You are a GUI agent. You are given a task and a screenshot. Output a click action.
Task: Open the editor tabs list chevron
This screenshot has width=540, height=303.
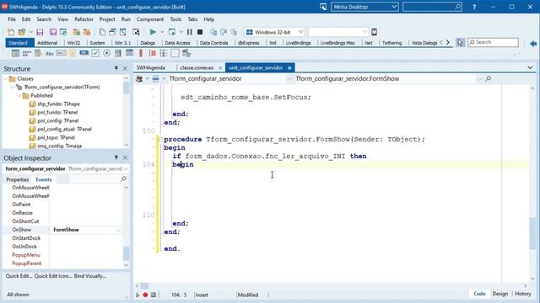pyautogui.click(x=530, y=67)
